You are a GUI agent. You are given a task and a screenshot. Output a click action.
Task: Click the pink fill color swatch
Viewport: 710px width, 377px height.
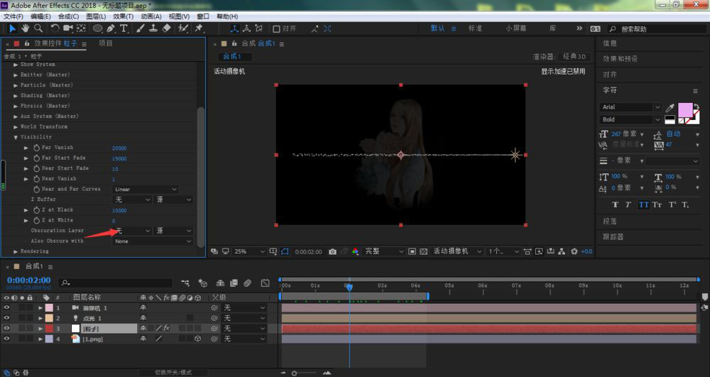pyautogui.click(x=685, y=110)
